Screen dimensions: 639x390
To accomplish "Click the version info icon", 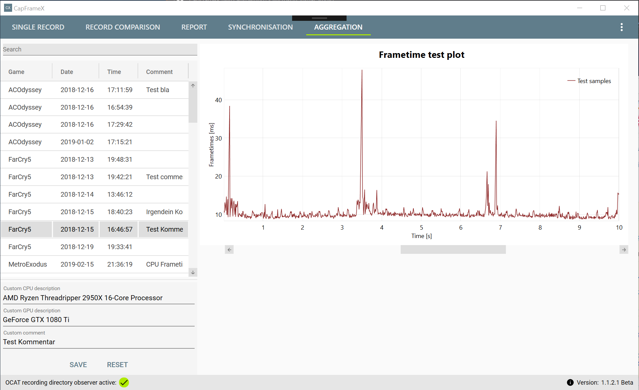I will click(x=570, y=383).
